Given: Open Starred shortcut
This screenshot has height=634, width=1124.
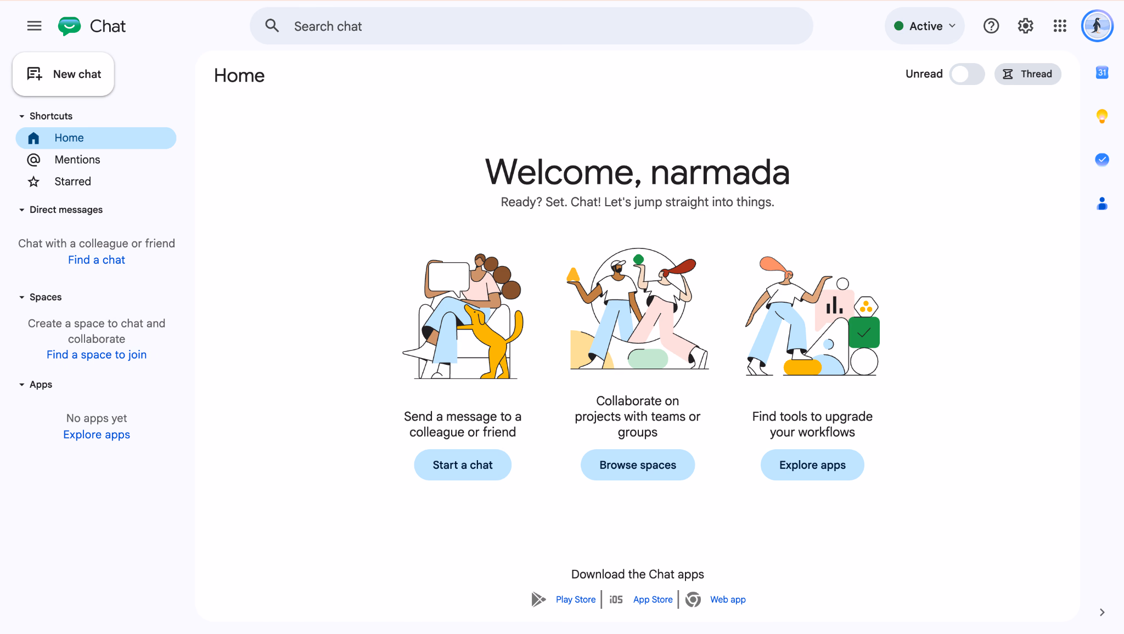Looking at the screenshot, I should click(96, 182).
